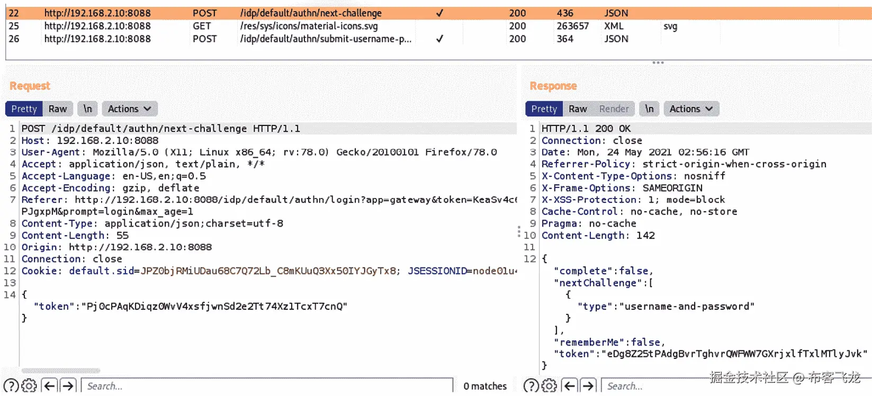Expand the Request Actions dropdown

click(x=129, y=109)
